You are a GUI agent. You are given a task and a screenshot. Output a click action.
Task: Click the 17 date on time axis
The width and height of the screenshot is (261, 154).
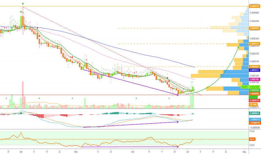point(162,152)
